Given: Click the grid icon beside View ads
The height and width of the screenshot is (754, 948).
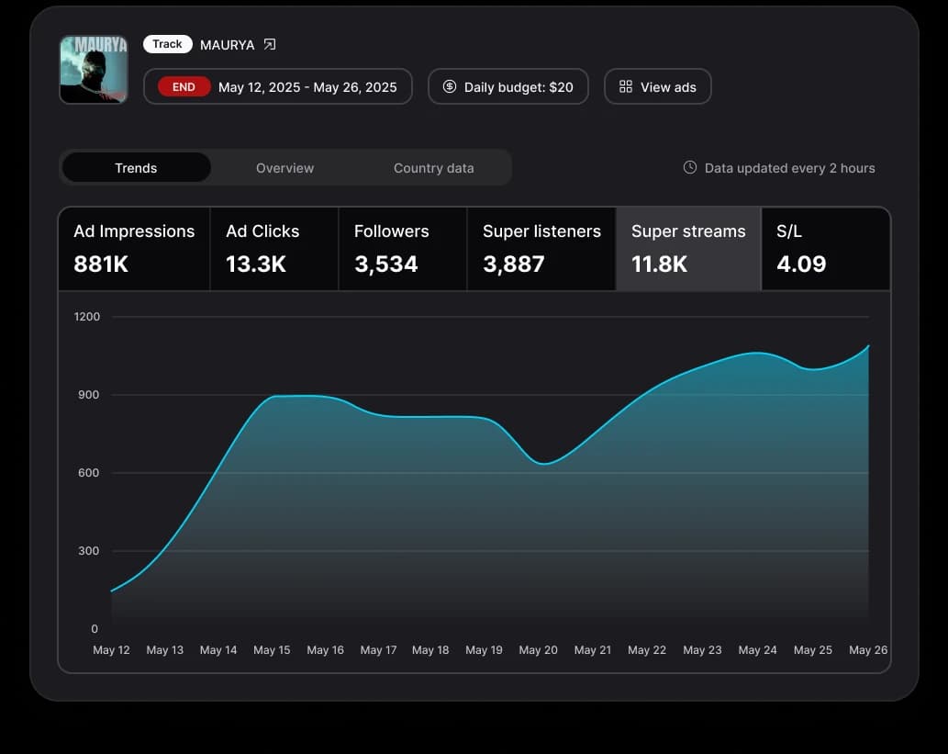Looking at the screenshot, I should (x=625, y=86).
